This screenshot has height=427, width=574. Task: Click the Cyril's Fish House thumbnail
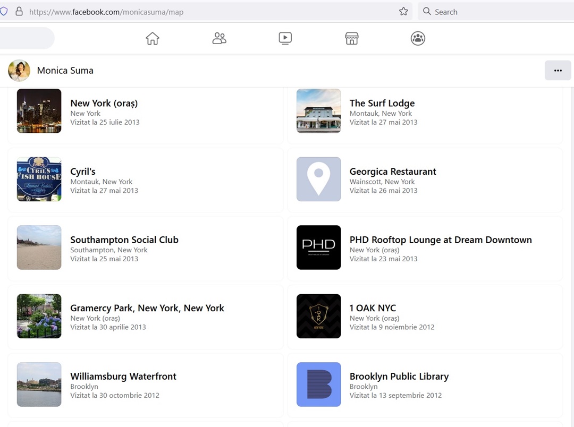(x=39, y=179)
